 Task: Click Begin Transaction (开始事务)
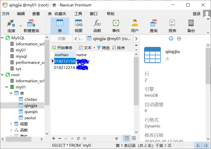[62, 48]
